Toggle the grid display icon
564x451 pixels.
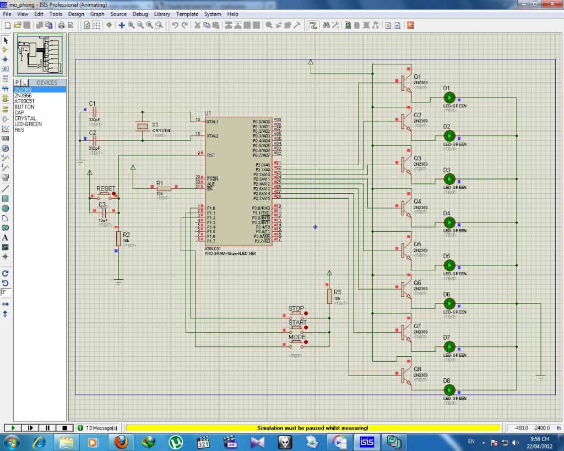[96, 25]
